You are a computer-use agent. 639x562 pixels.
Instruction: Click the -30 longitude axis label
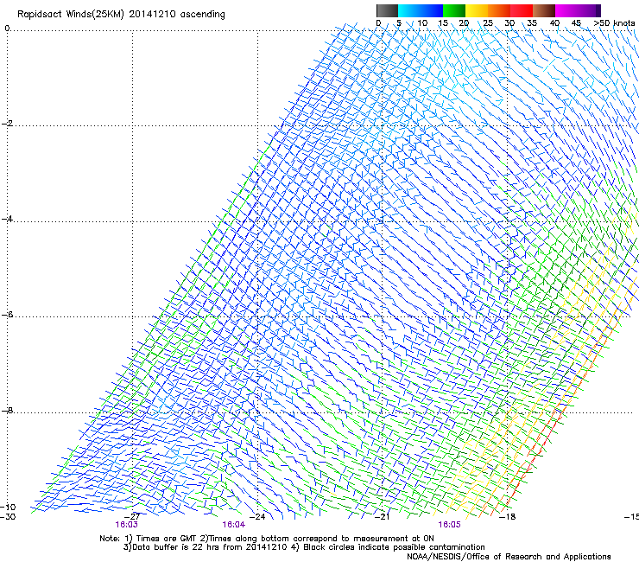(8, 516)
